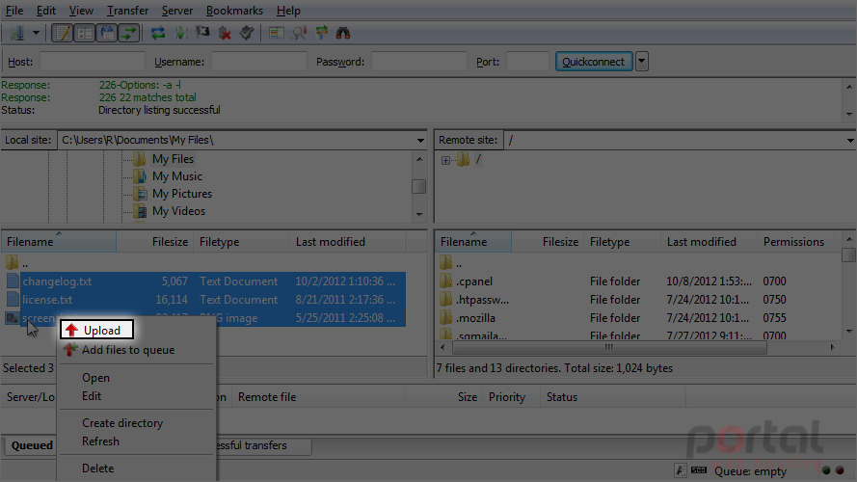Image resolution: width=857 pixels, height=482 pixels.
Task: Select My Videos folder in local tree
Action: click(178, 211)
